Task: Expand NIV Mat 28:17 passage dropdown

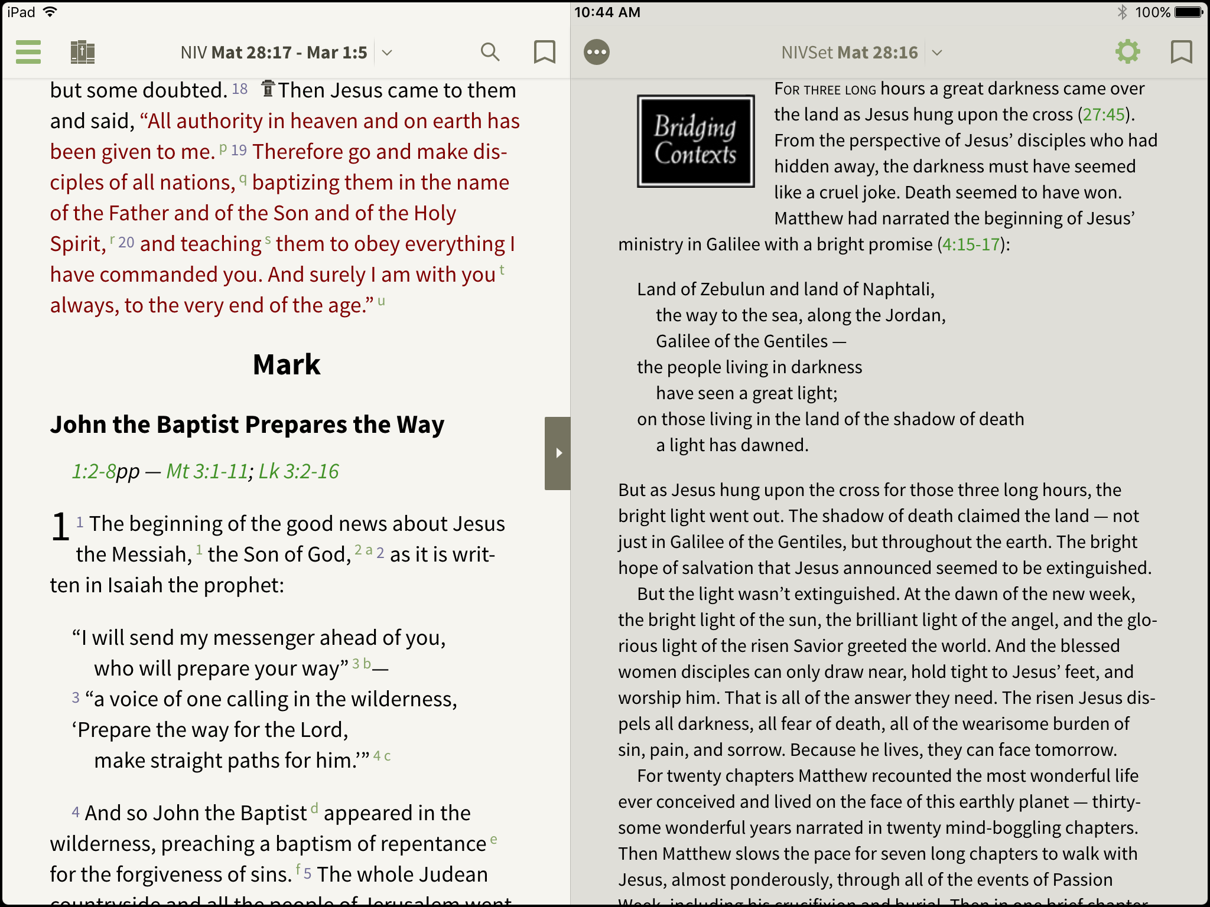Action: tap(387, 53)
